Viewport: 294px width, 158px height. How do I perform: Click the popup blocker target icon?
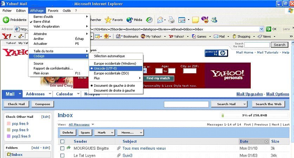(106, 36)
